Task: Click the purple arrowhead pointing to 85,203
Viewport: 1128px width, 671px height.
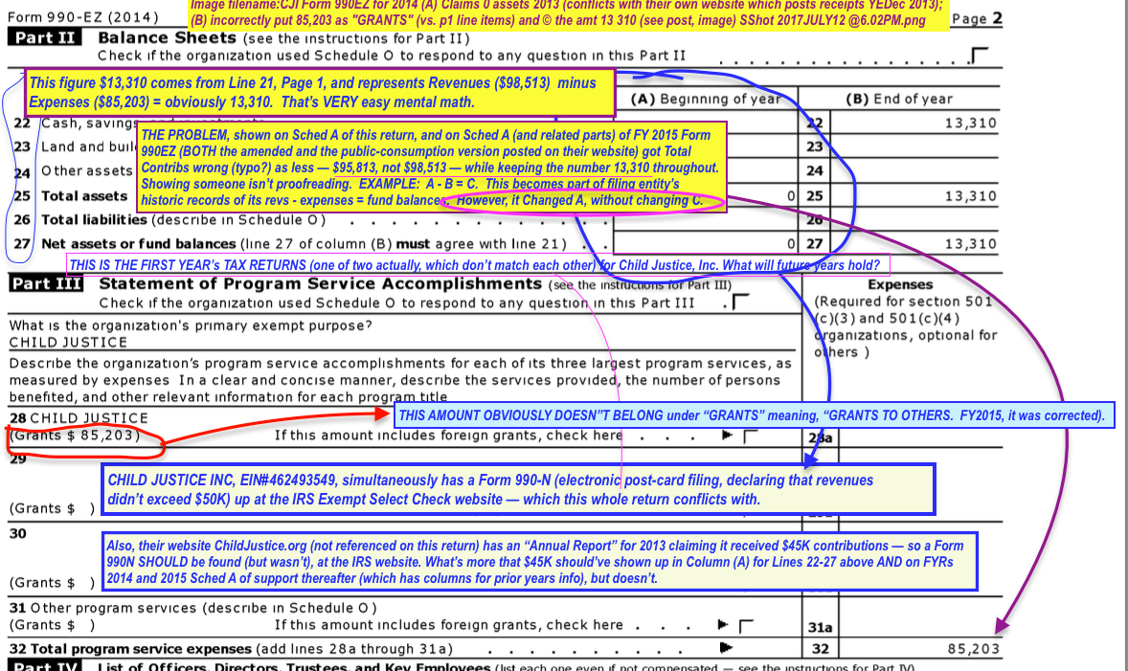Action: tap(1001, 626)
